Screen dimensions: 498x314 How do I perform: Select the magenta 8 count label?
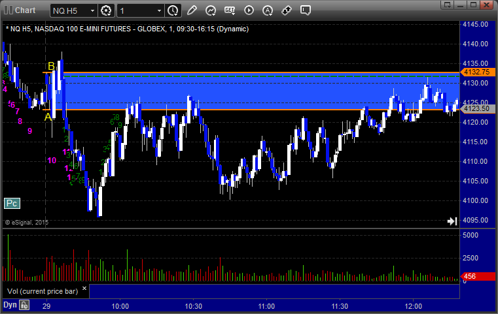(20, 121)
